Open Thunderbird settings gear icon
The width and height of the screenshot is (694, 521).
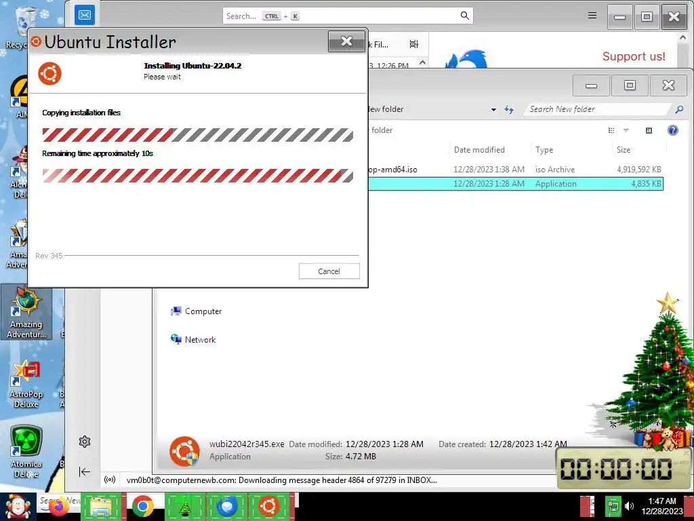85,441
